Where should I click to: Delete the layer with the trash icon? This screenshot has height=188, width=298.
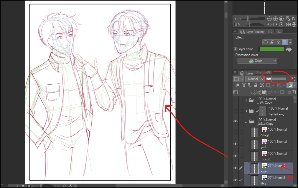pyautogui.click(x=294, y=92)
